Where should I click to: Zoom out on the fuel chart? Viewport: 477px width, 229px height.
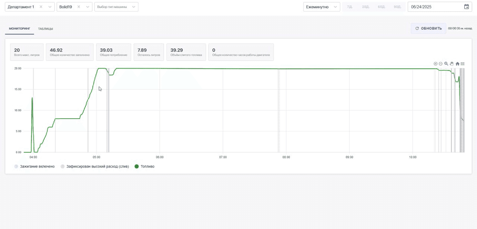tap(441, 64)
